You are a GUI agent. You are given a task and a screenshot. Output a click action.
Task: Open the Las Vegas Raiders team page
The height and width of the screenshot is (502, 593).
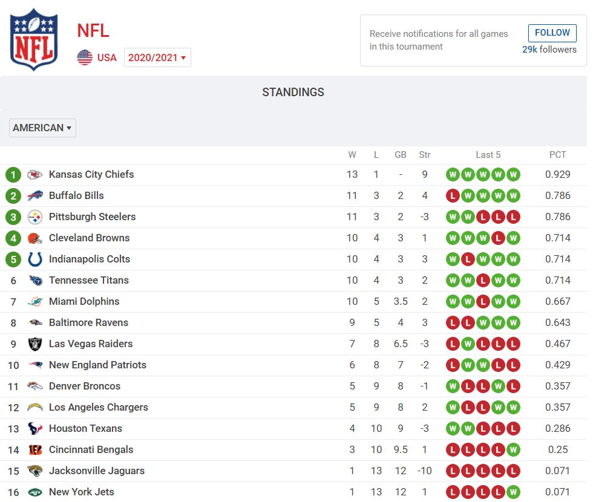tap(91, 344)
